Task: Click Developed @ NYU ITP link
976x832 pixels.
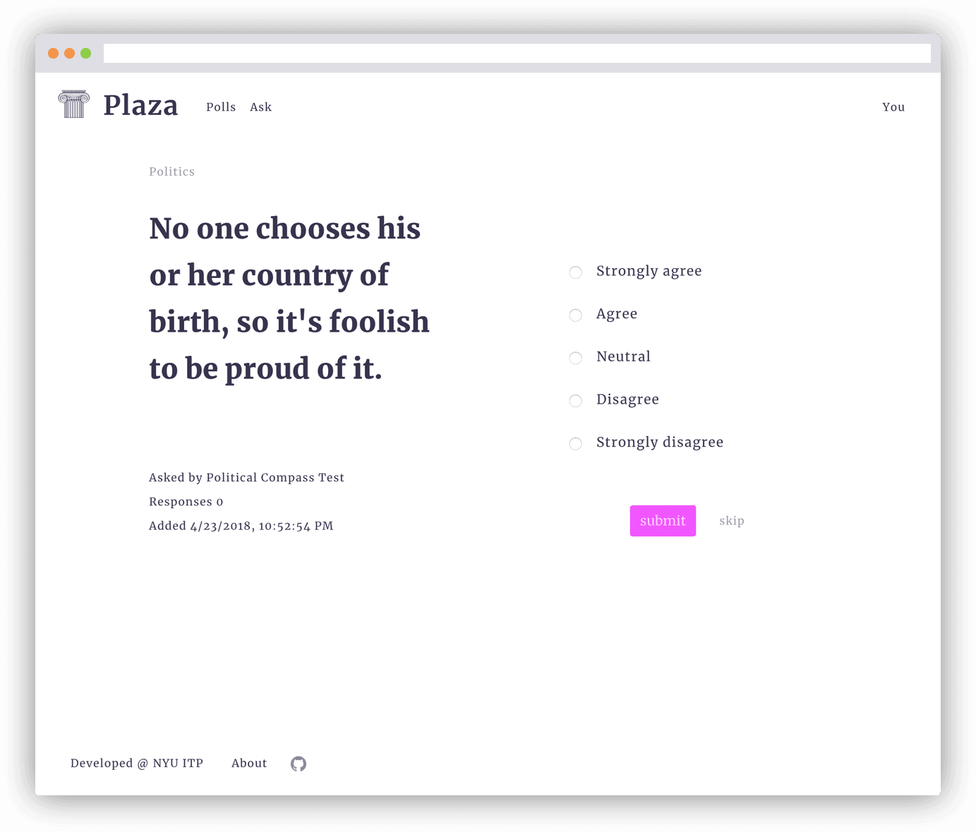Action: [x=137, y=764]
